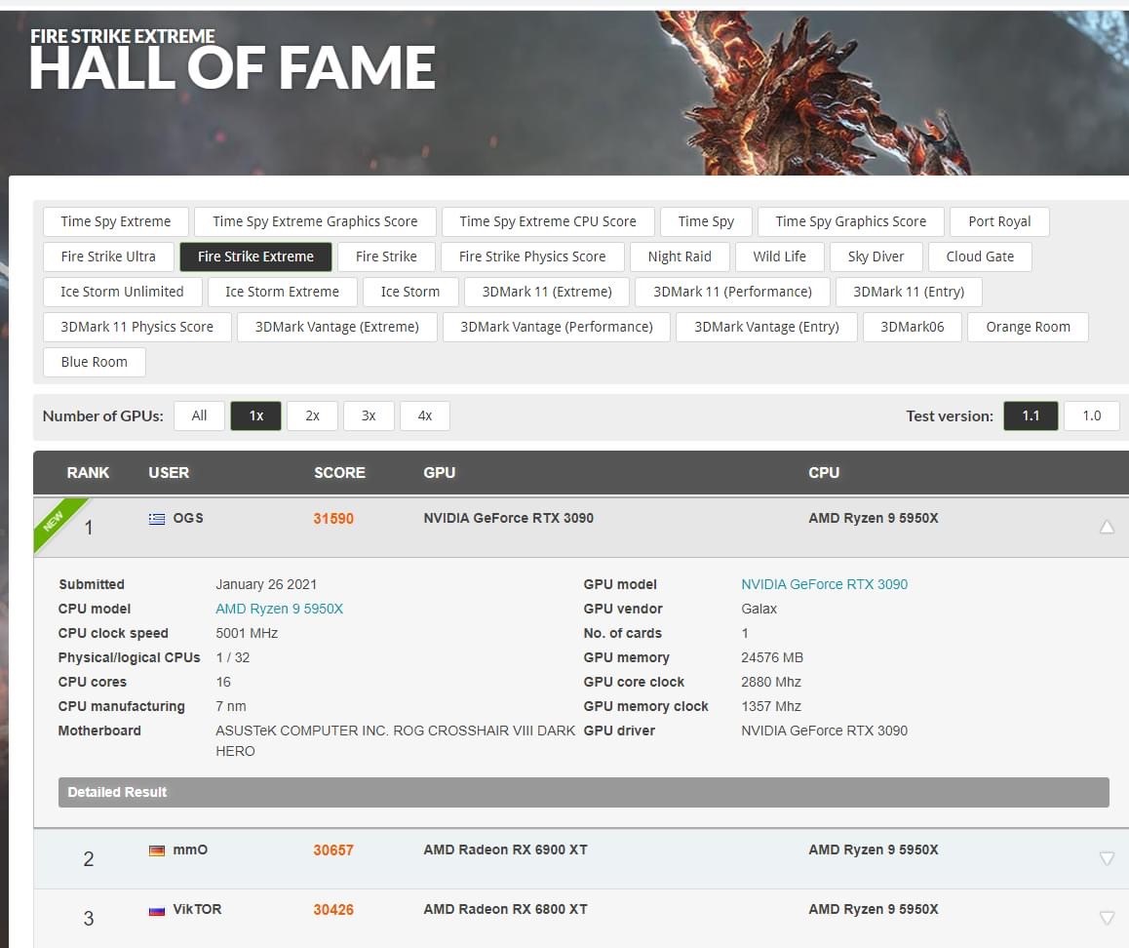The height and width of the screenshot is (948, 1129).
Task: Click the Galax GPU vendor value
Action: pyautogui.click(x=759, y=609)
